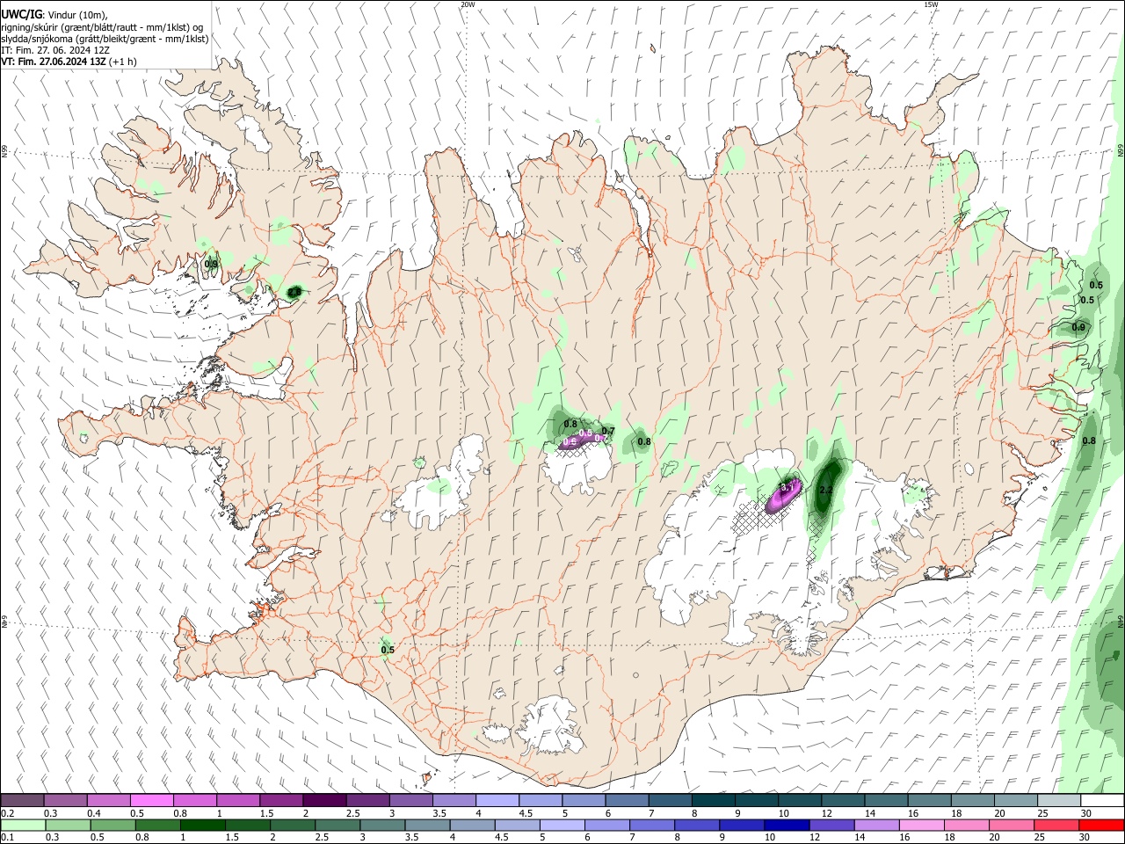Select the grey-blue 3.5–4 rain scale swatch
1125x844 pixels.
[x=427, y=826]
